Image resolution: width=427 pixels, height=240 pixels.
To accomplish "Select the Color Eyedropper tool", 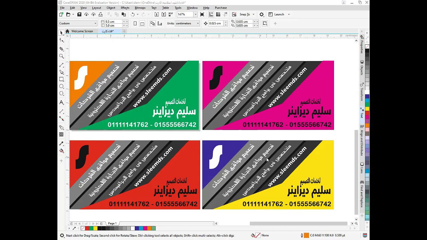I will pyautogui.click(x=61, y=144).
